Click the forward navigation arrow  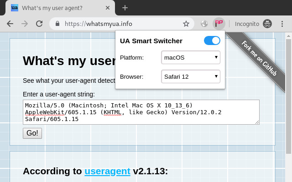[x=25, y=24]
